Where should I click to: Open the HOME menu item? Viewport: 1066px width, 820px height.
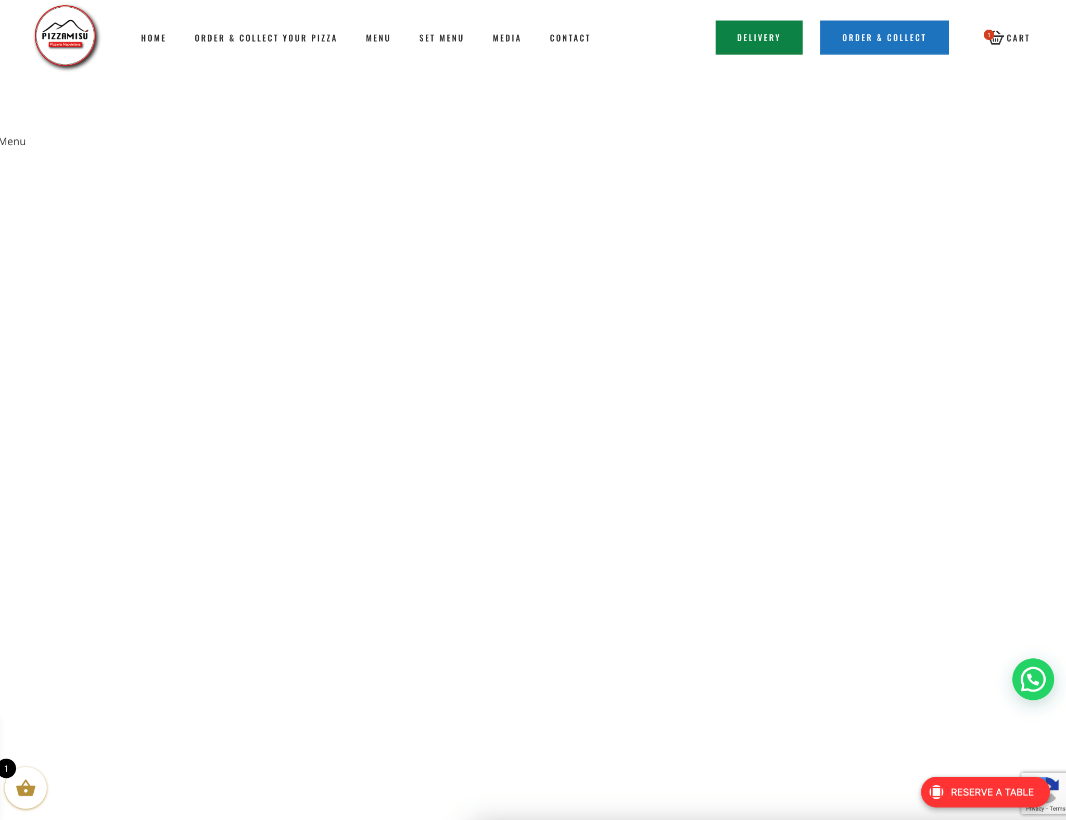[x=154, y=37]
